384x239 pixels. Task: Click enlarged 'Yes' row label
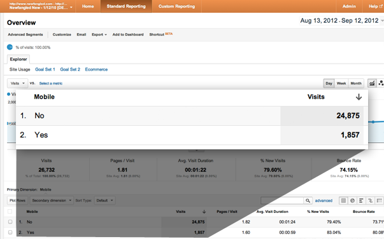[41, 135]
